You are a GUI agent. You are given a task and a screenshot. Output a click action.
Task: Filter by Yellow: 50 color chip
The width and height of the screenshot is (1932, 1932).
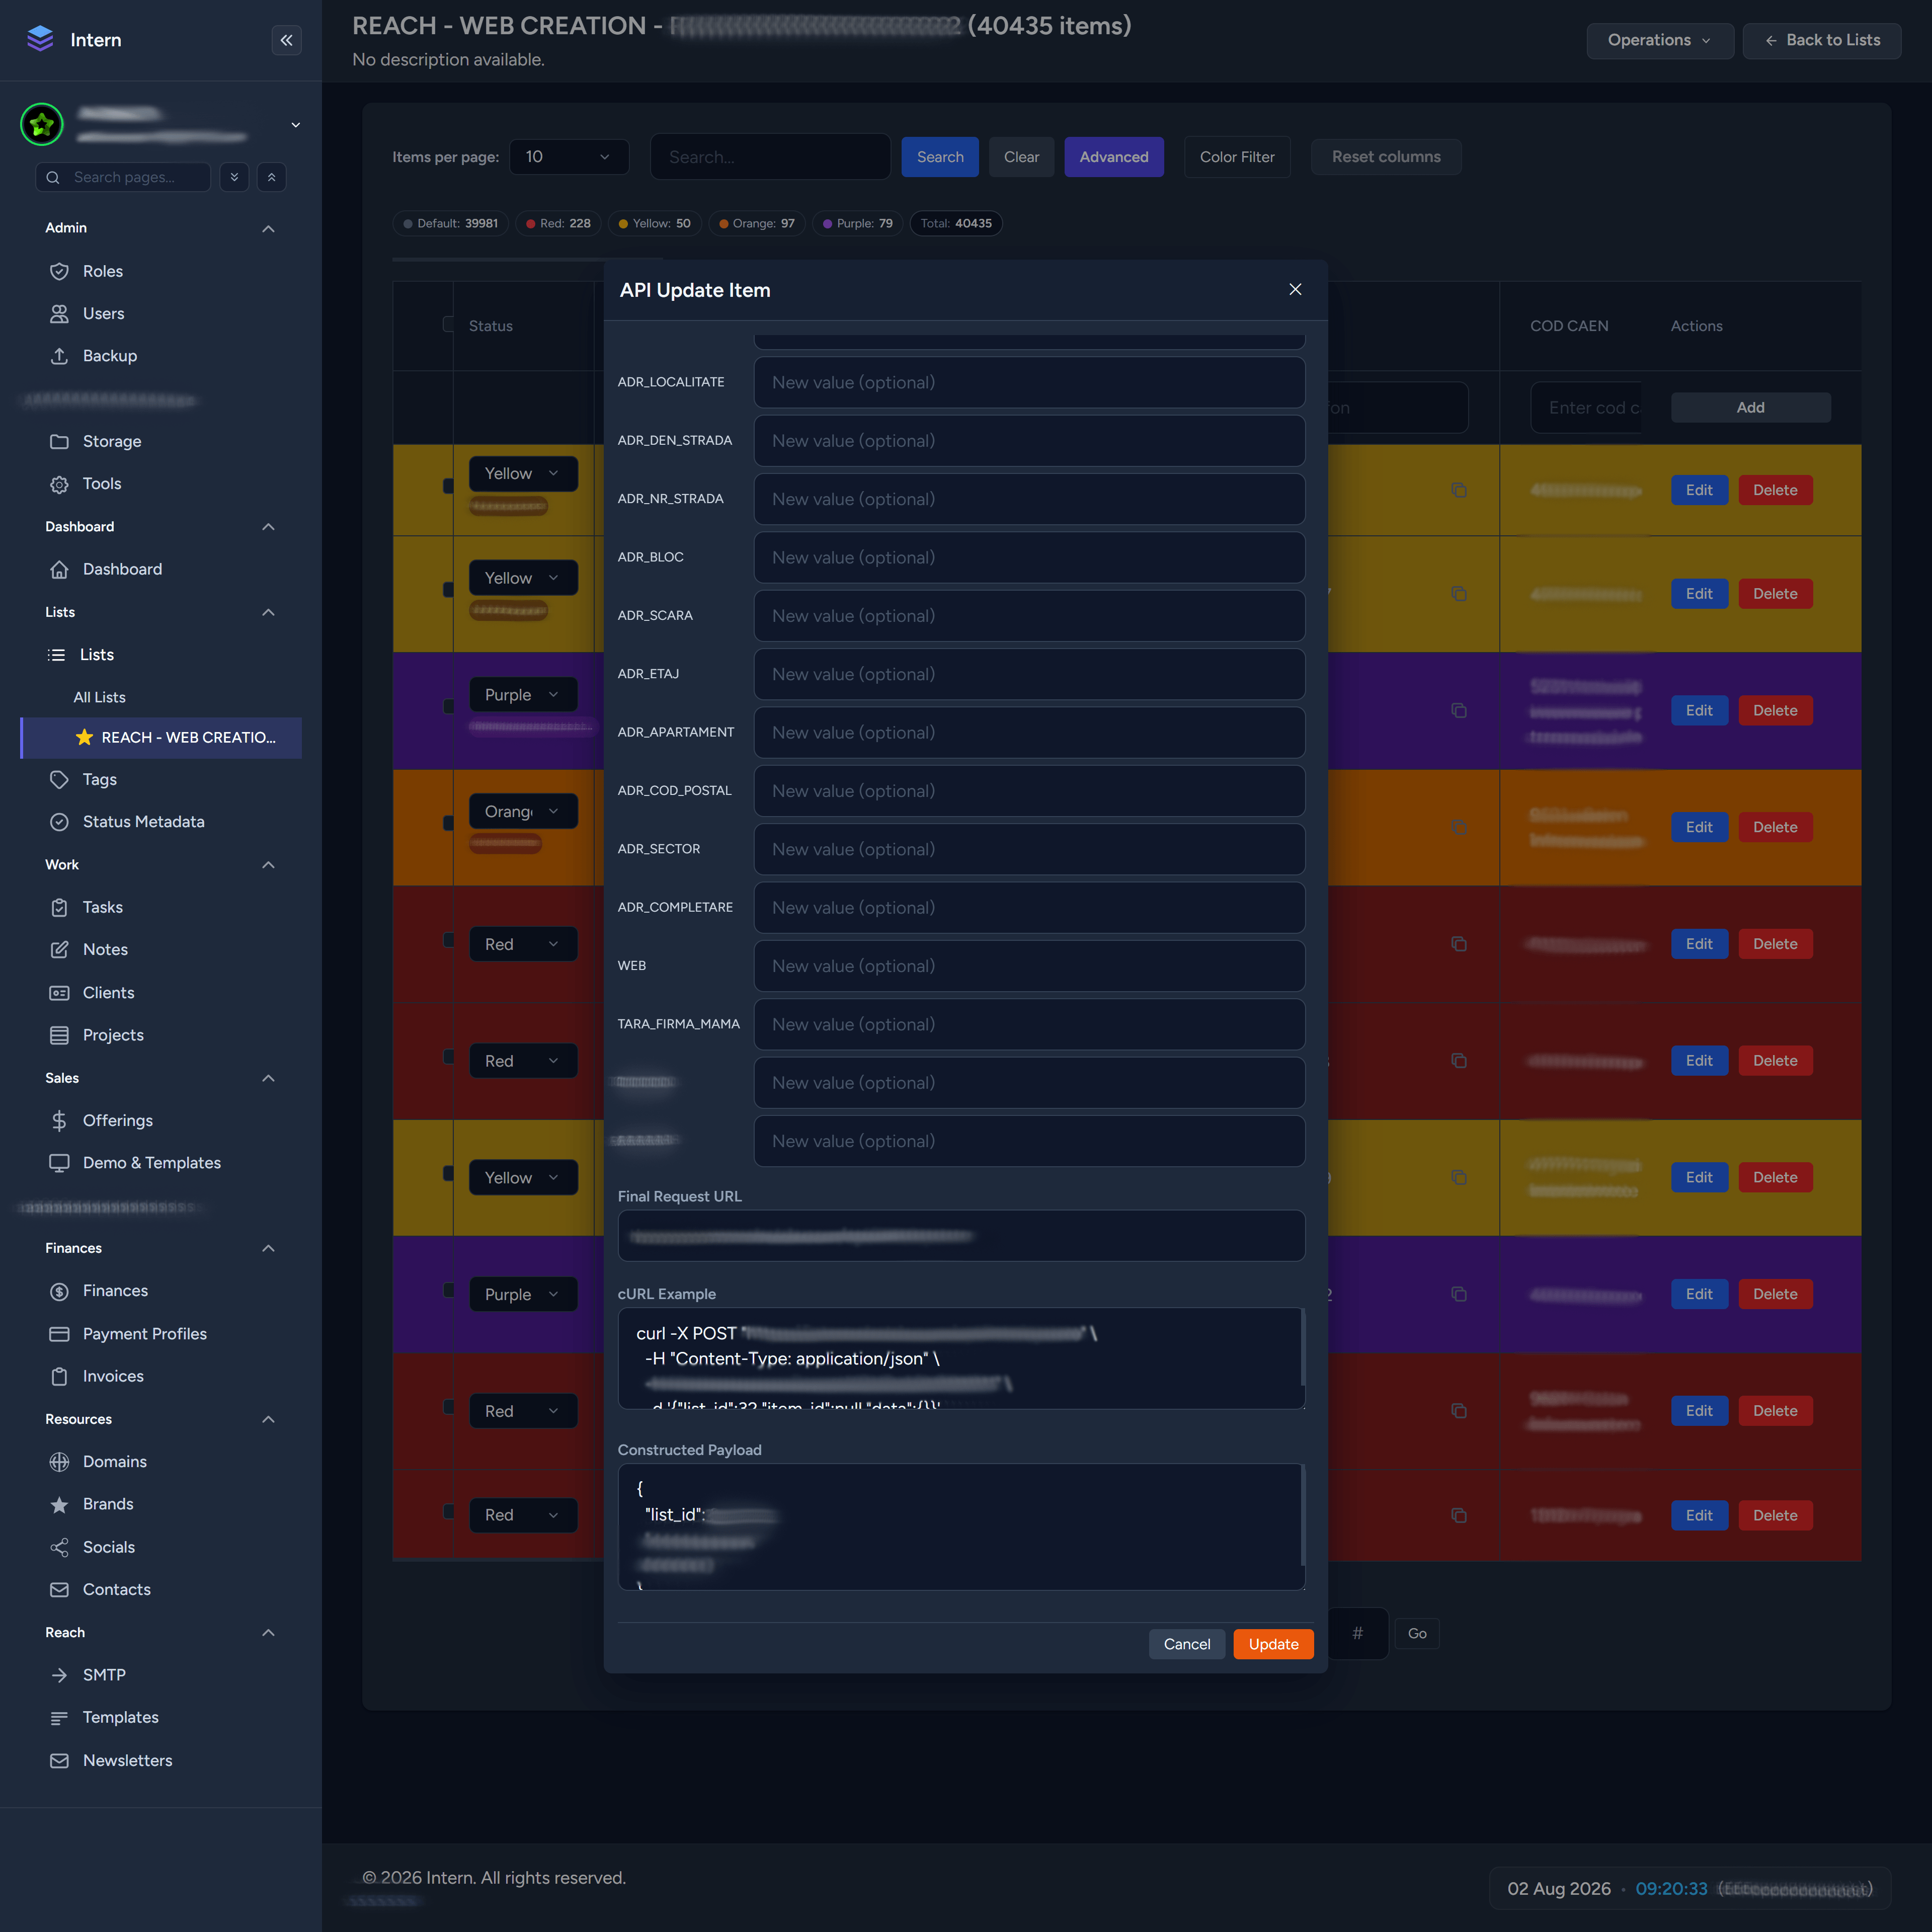(654, 223)
